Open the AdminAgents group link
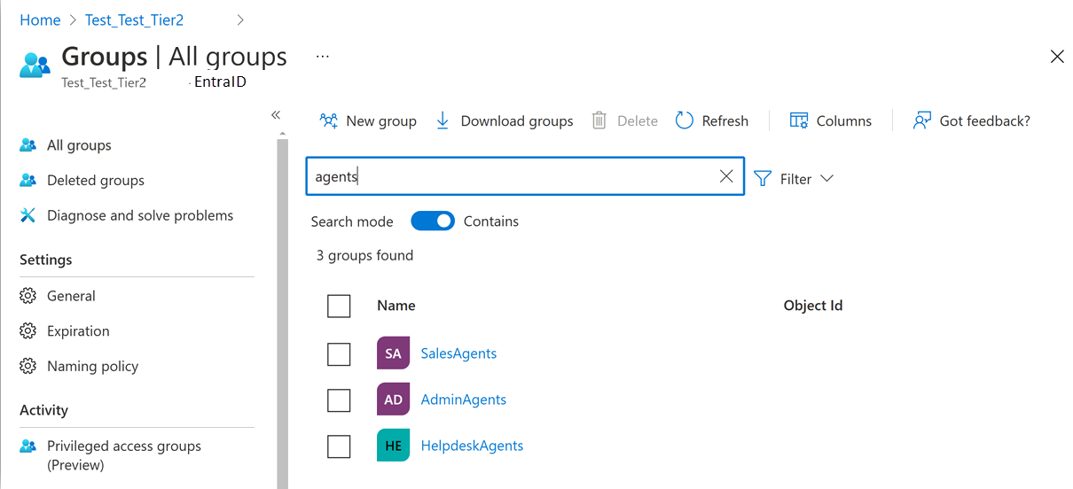This screenshot has width=1073, height=489. pyautogui.click(x=464, y=400)
